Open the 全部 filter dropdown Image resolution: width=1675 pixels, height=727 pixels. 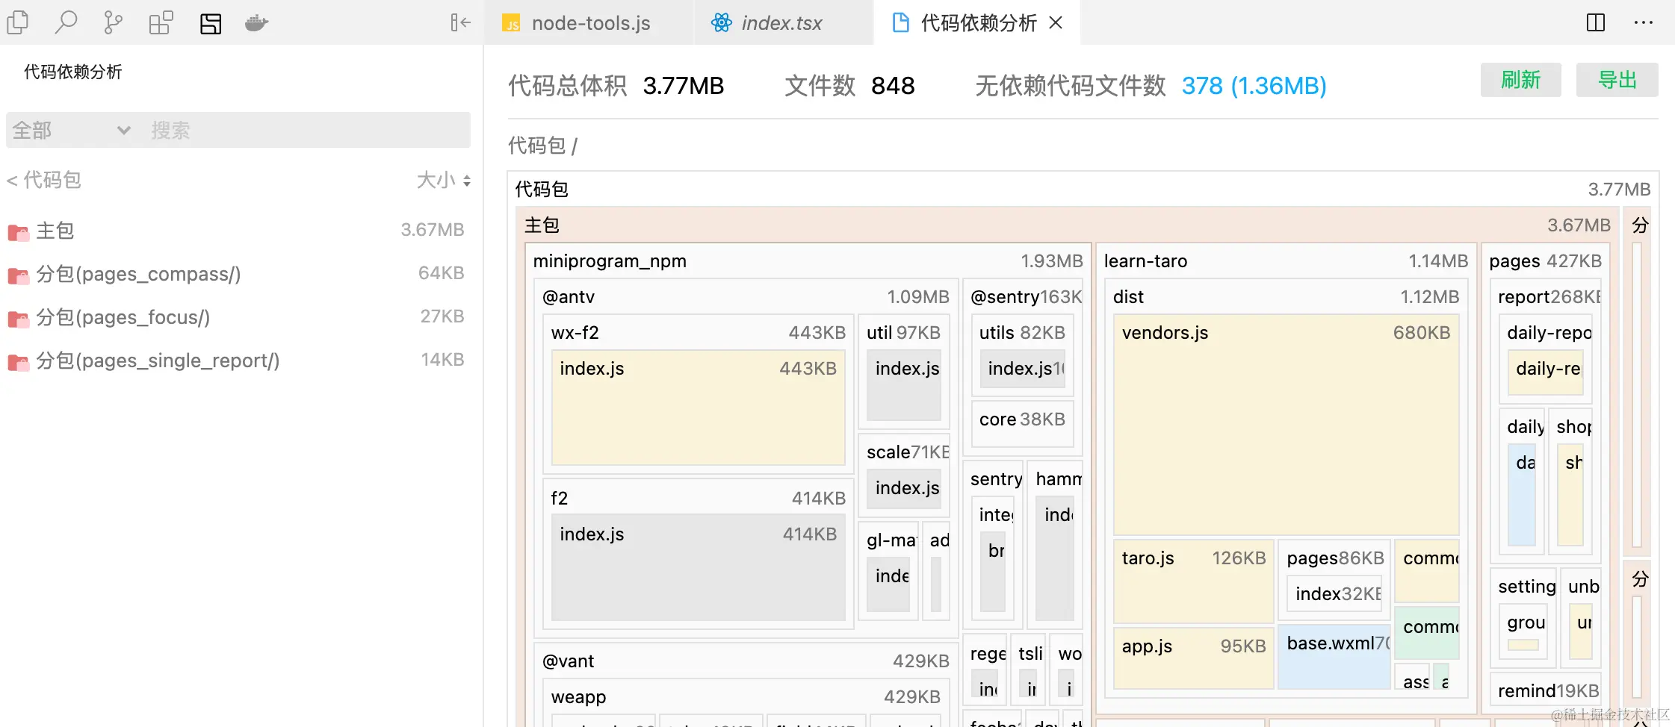(x=72, y=130)
